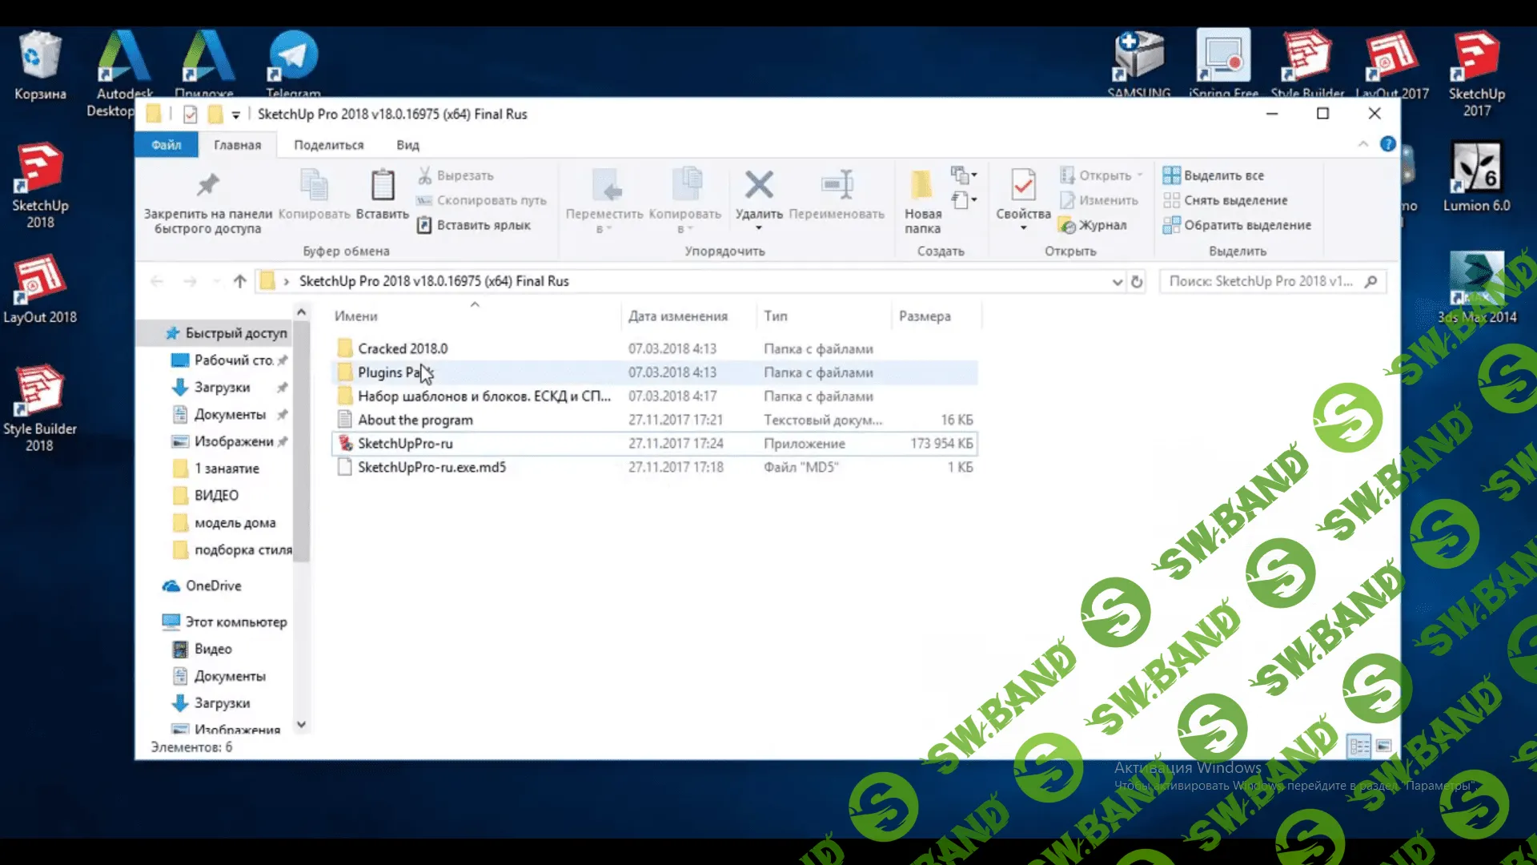Viewport: 1537px width, 865px height.
Task: Click the Refresh icon beside the address bar
Action: pyautogui.click(x=1136, y=282)
